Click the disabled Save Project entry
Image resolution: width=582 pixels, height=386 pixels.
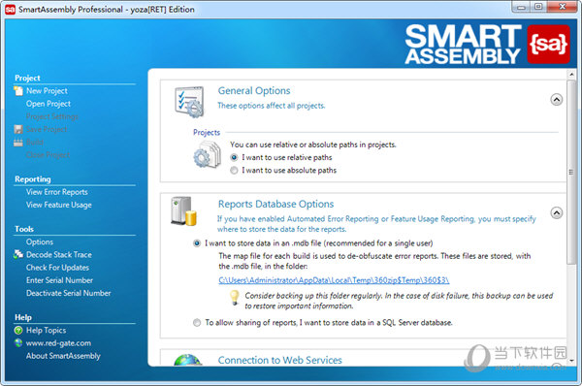(x=47, y=129)
